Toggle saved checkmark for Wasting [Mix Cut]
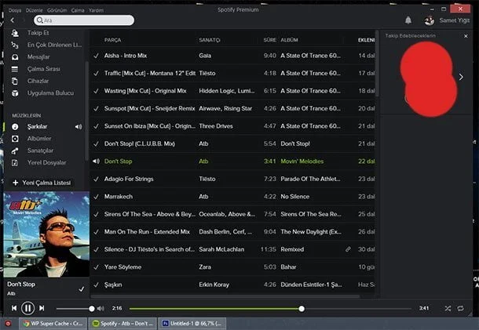Viewport: 479px width, 330px height. pos(96,91)
